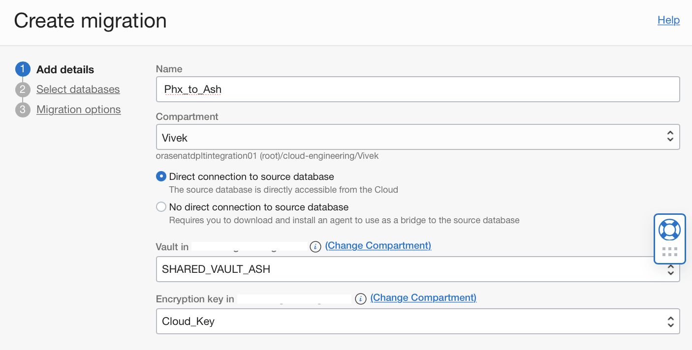Click Change Compartment link for Vault
Image resolution: width=692 pixels, height=350 pixels.
378,246
